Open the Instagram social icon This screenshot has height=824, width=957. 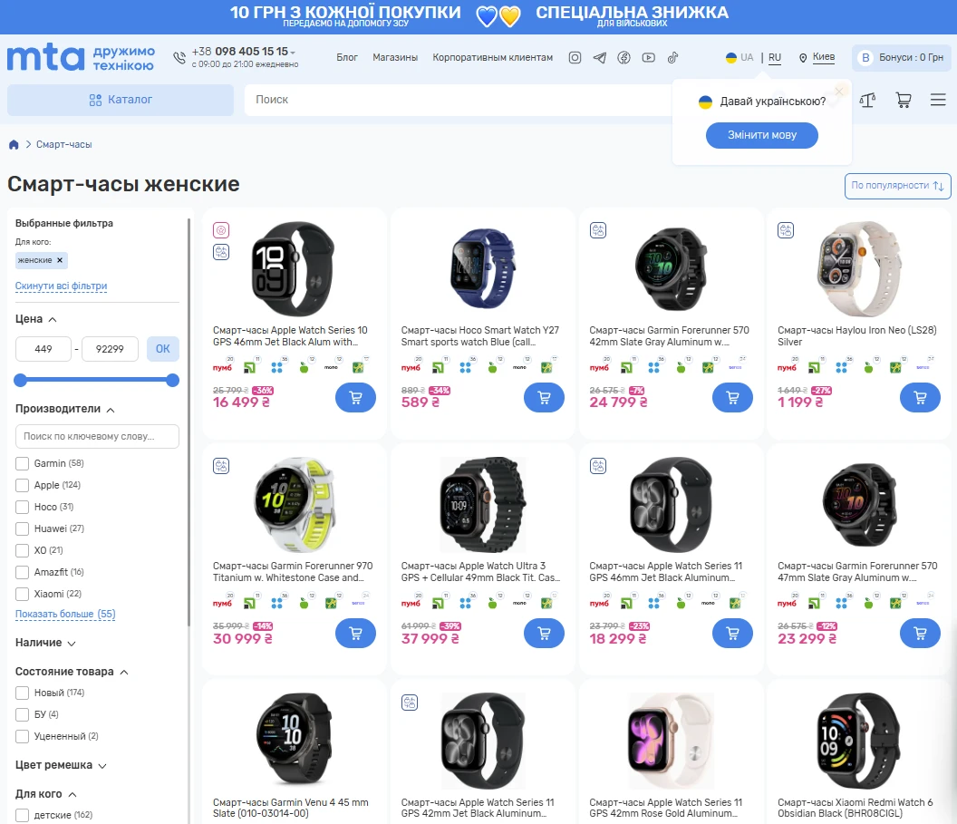click(x=575, y=57)
